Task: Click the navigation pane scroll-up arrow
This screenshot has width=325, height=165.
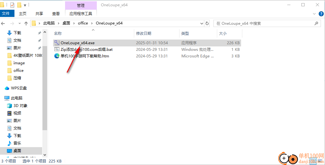Action: point(45,32)
